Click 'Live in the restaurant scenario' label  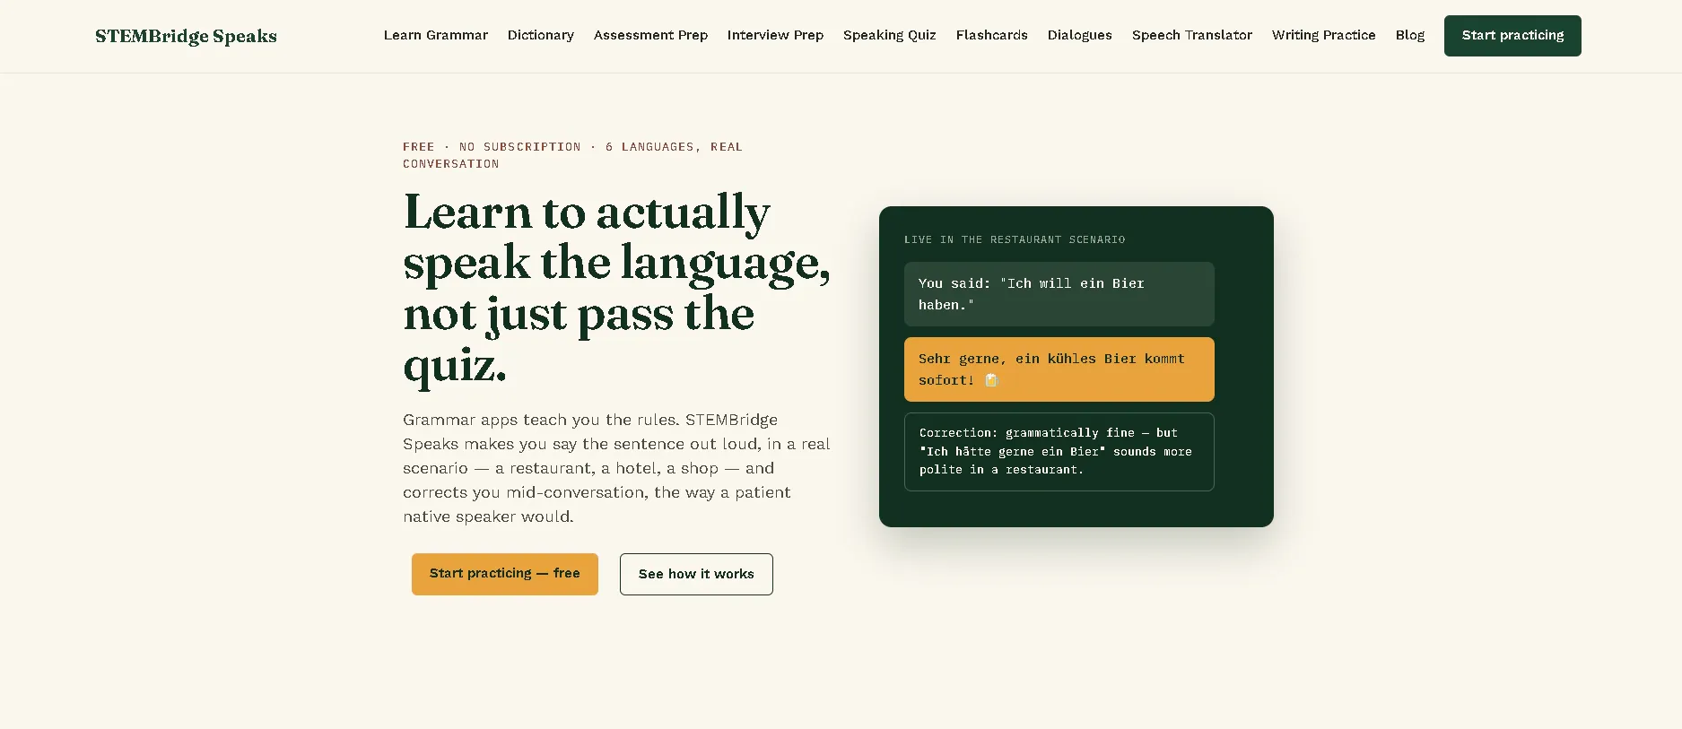coord(1015,239)
